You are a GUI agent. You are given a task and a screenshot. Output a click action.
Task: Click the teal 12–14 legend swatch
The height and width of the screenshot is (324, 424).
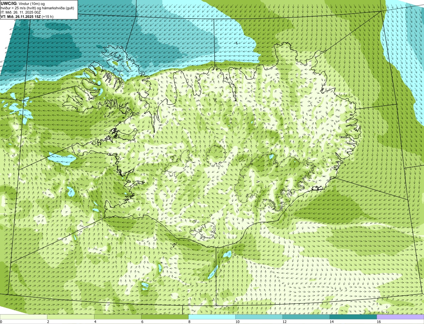pos(306,317)
